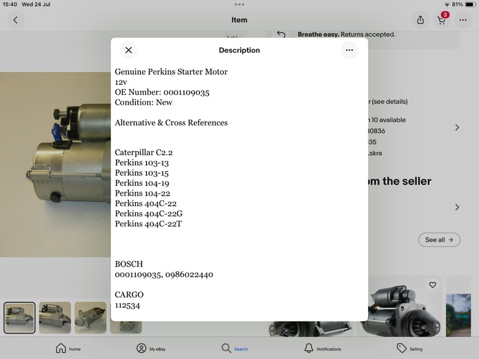Open the Item page overflow menu

pos(463,20)
